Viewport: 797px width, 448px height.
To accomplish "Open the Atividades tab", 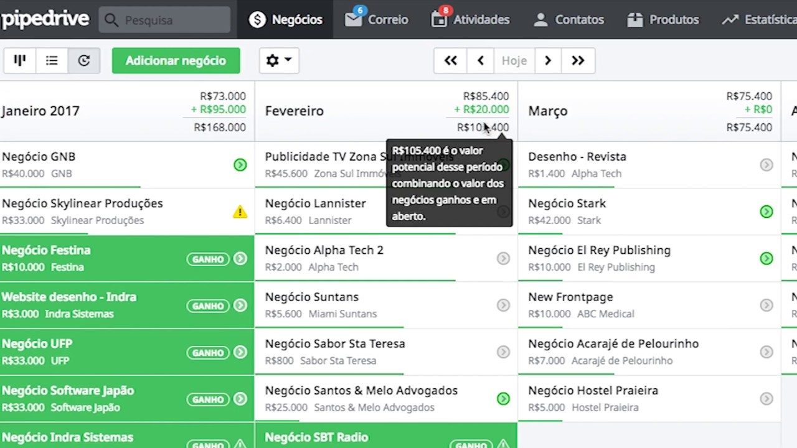I will tap(470, 19).
